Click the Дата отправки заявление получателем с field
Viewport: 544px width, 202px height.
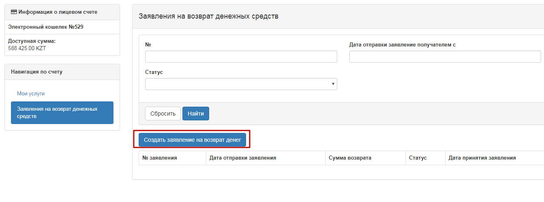coord(445,57)
